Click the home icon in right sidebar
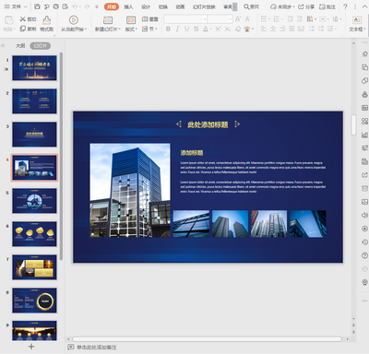 coord(364,53)
